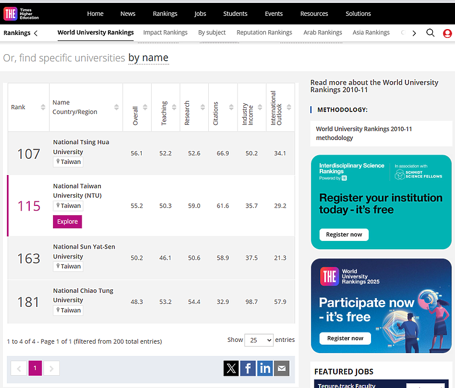Click overall score 56.1
Viewport: 455px width, 388px height.
pos(136,153)
